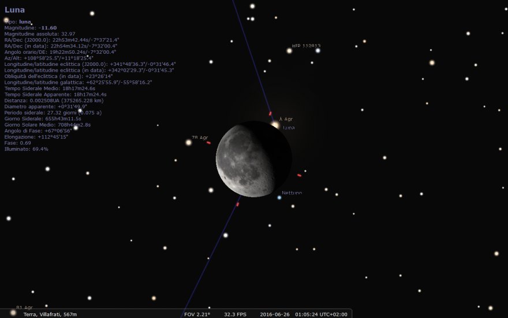Viewport: 508px width, 318px height.
Task: Click the Illuminato 69.4% info line
Action: 26,149
